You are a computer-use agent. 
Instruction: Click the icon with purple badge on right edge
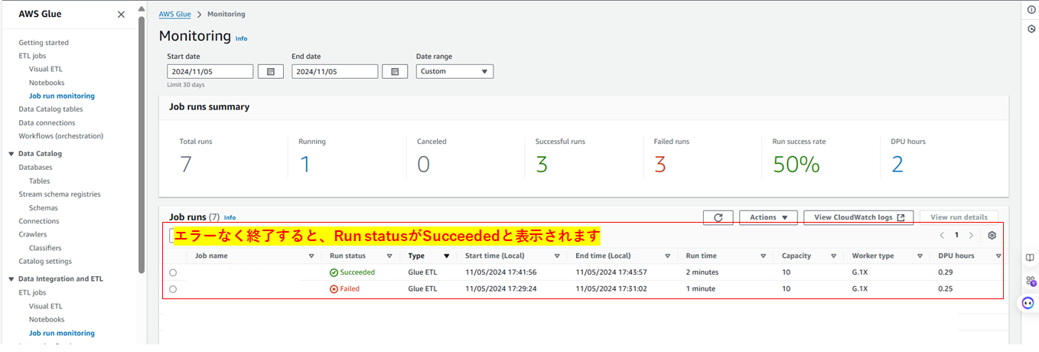tap(1030, 281)
